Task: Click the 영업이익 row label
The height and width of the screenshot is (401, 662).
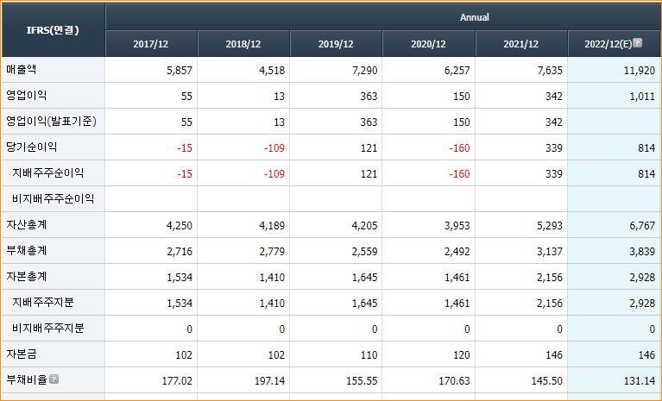Action: [26, 95]
